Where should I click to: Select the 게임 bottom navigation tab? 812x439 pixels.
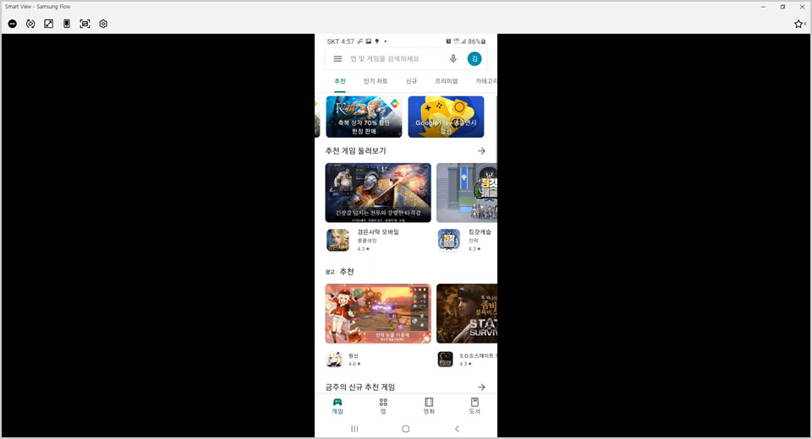coord(337,406)
